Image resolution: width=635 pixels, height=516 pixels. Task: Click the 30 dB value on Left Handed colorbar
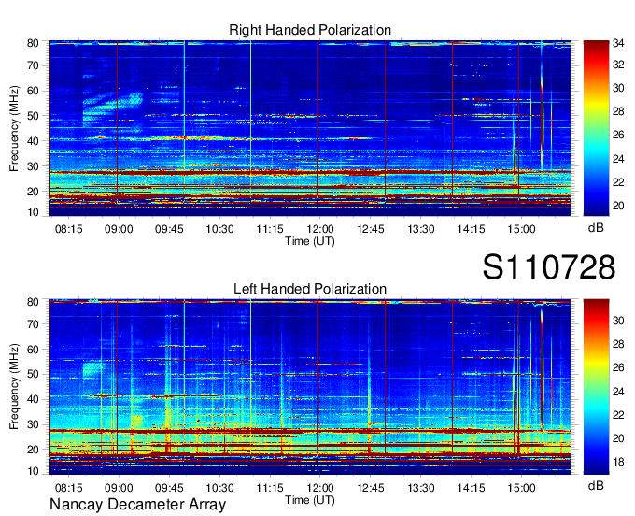tap(618, 321)
